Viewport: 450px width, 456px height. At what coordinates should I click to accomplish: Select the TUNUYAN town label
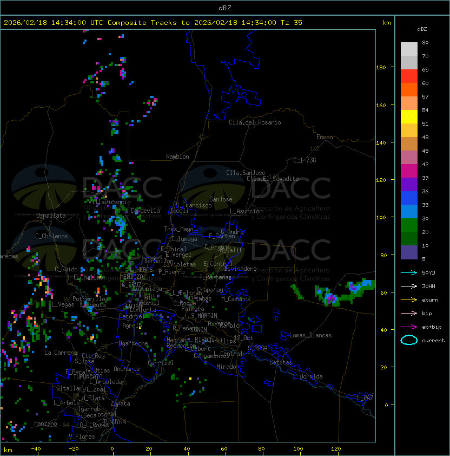point(115,422)
